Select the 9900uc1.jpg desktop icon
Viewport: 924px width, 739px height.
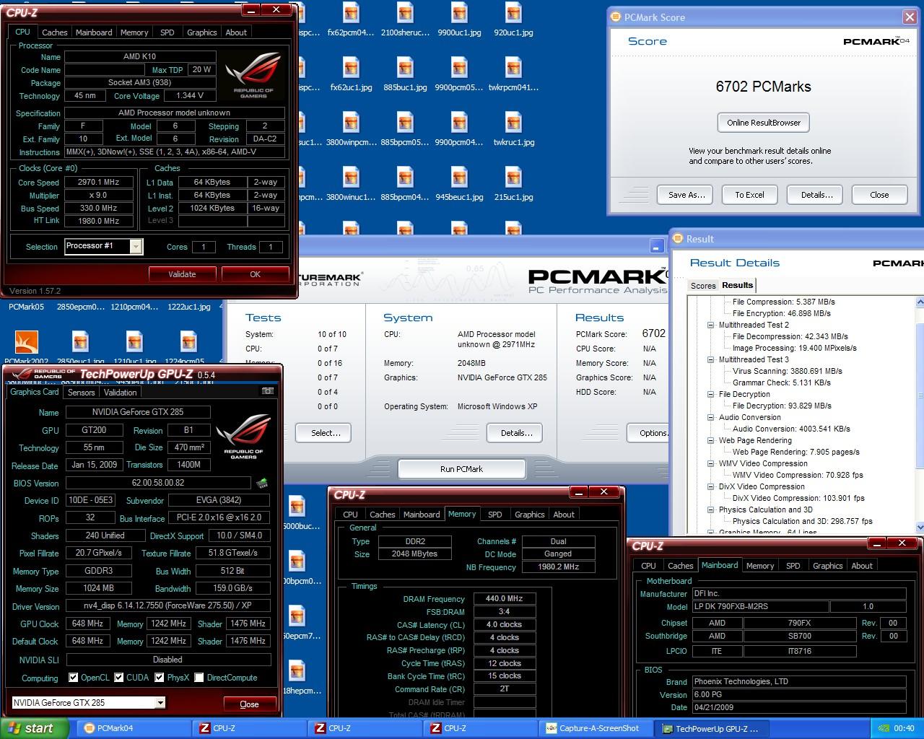459,19
